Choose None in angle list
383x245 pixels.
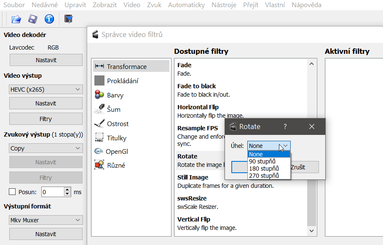tap(269, 154)
